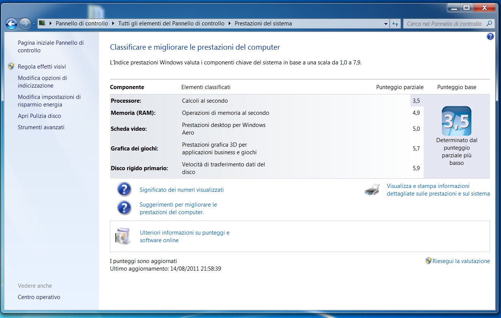Click the software box icon for Ulteriori informazioni
This screenshot has height=318, width=501.
[123, 236]
